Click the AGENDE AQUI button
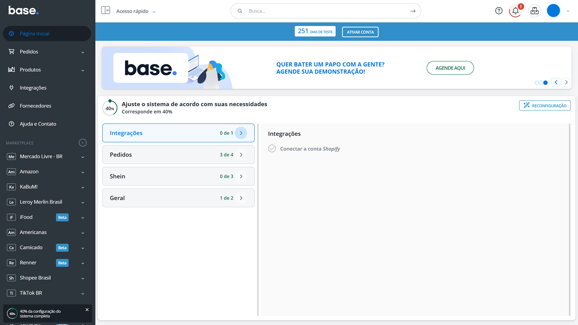 [450, 68]
